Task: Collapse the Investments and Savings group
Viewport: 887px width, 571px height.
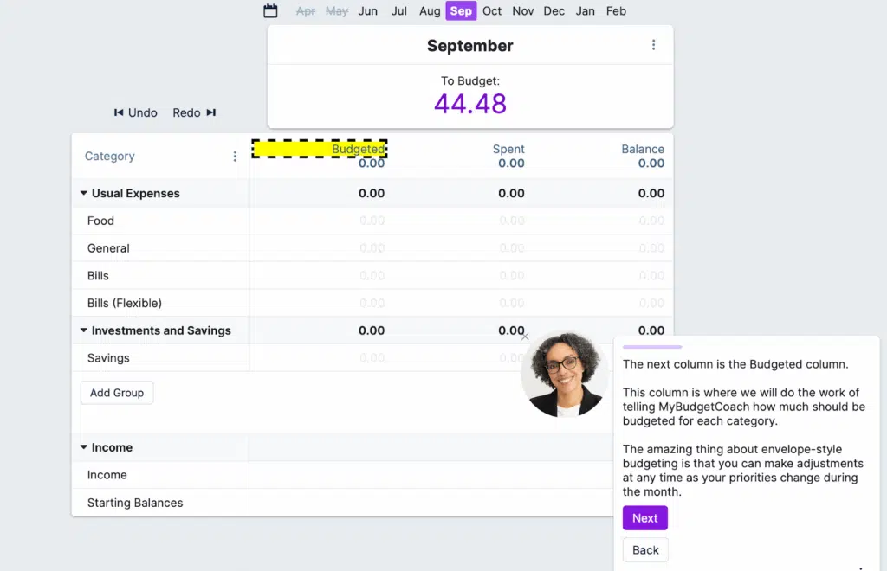Action: (x=84, y=330)
